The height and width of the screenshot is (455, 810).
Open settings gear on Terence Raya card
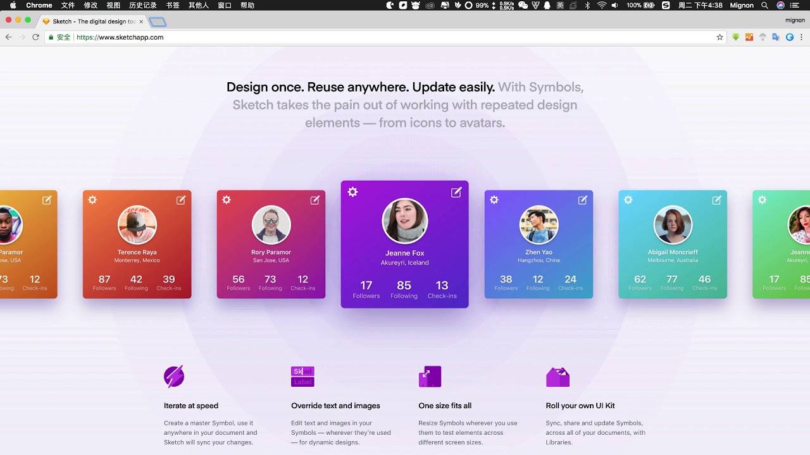click(x=92, y=200)
